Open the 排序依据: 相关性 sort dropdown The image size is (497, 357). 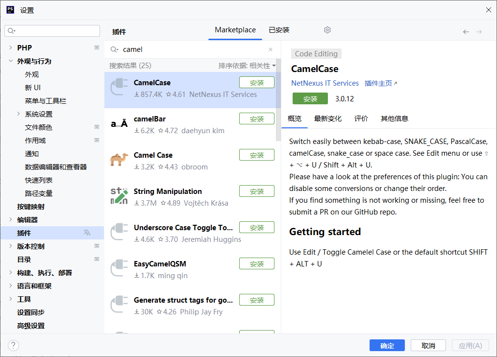(247, 66)
